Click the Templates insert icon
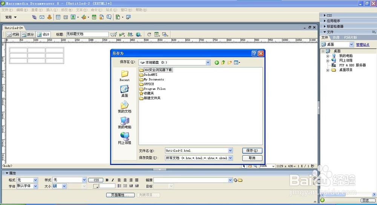This screenshot has height=205, width=377. pos(118,17)
